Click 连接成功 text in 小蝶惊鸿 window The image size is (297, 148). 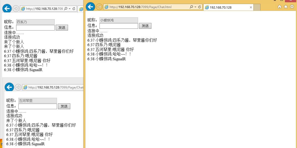pyautogui.click(x=95, y=36)
